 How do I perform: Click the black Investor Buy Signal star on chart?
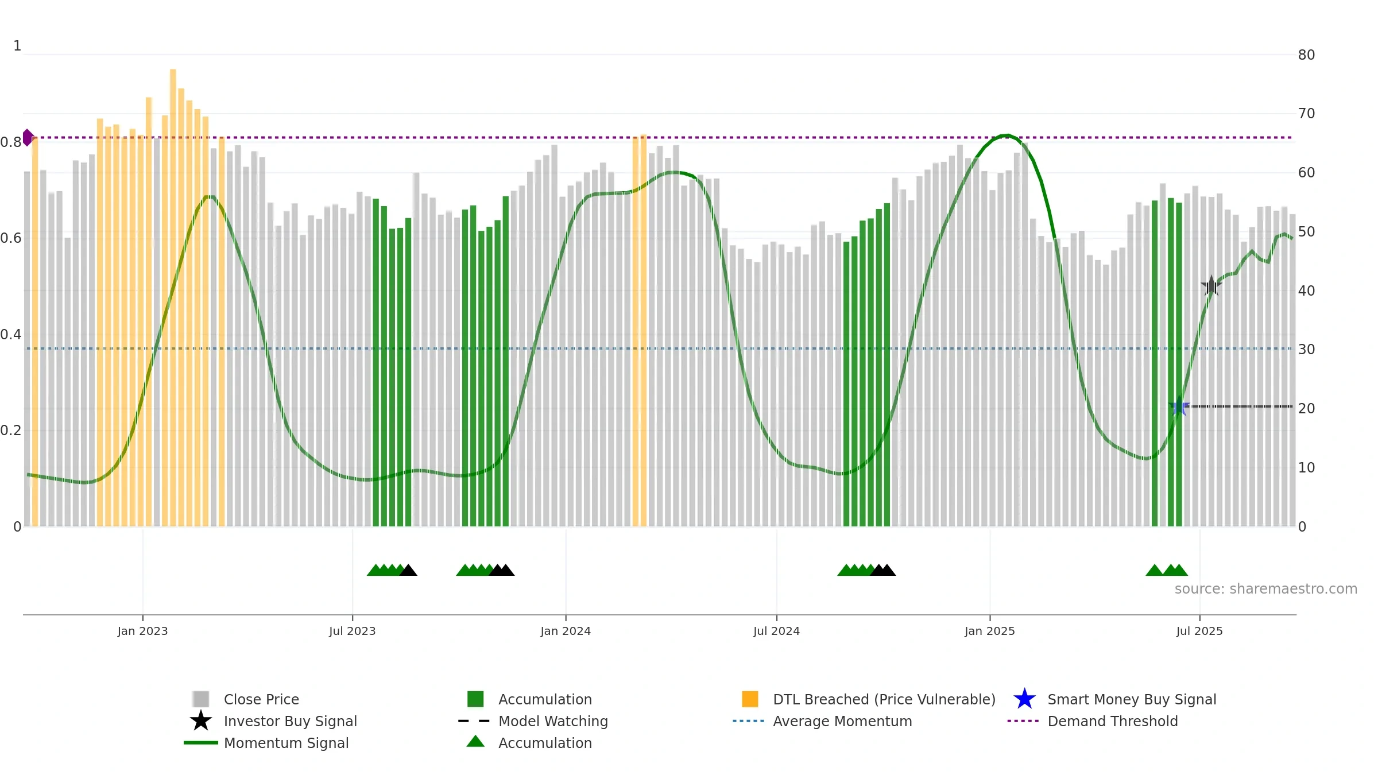click(1211, 286)
